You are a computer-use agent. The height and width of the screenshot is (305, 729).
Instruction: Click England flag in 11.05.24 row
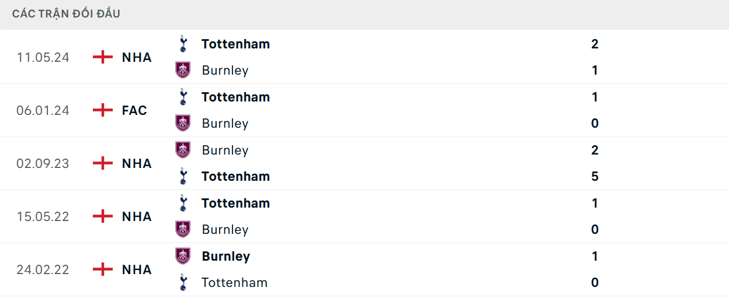point(103,57)
